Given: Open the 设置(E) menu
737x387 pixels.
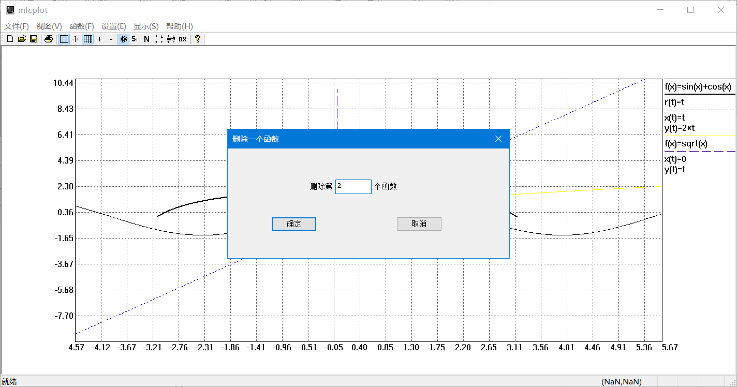Looking at the screenshot, I should 114,26.
